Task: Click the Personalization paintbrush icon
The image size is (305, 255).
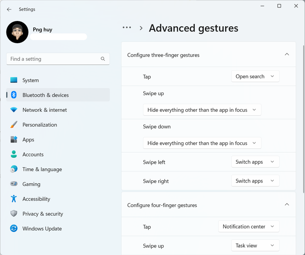Action: [x=14, y=124]
